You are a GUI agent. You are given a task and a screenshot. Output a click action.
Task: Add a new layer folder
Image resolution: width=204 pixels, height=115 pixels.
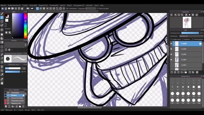click(x=186, y=72)
